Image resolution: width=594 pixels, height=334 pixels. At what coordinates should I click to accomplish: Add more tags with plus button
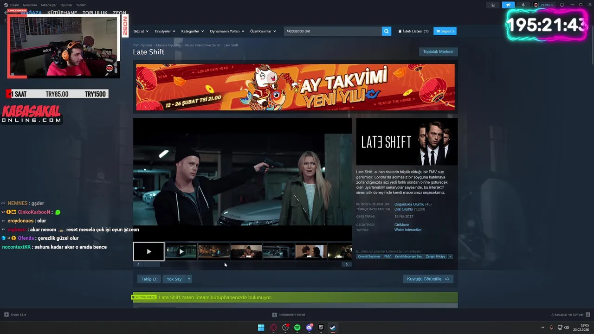click(x=450, y=257)
